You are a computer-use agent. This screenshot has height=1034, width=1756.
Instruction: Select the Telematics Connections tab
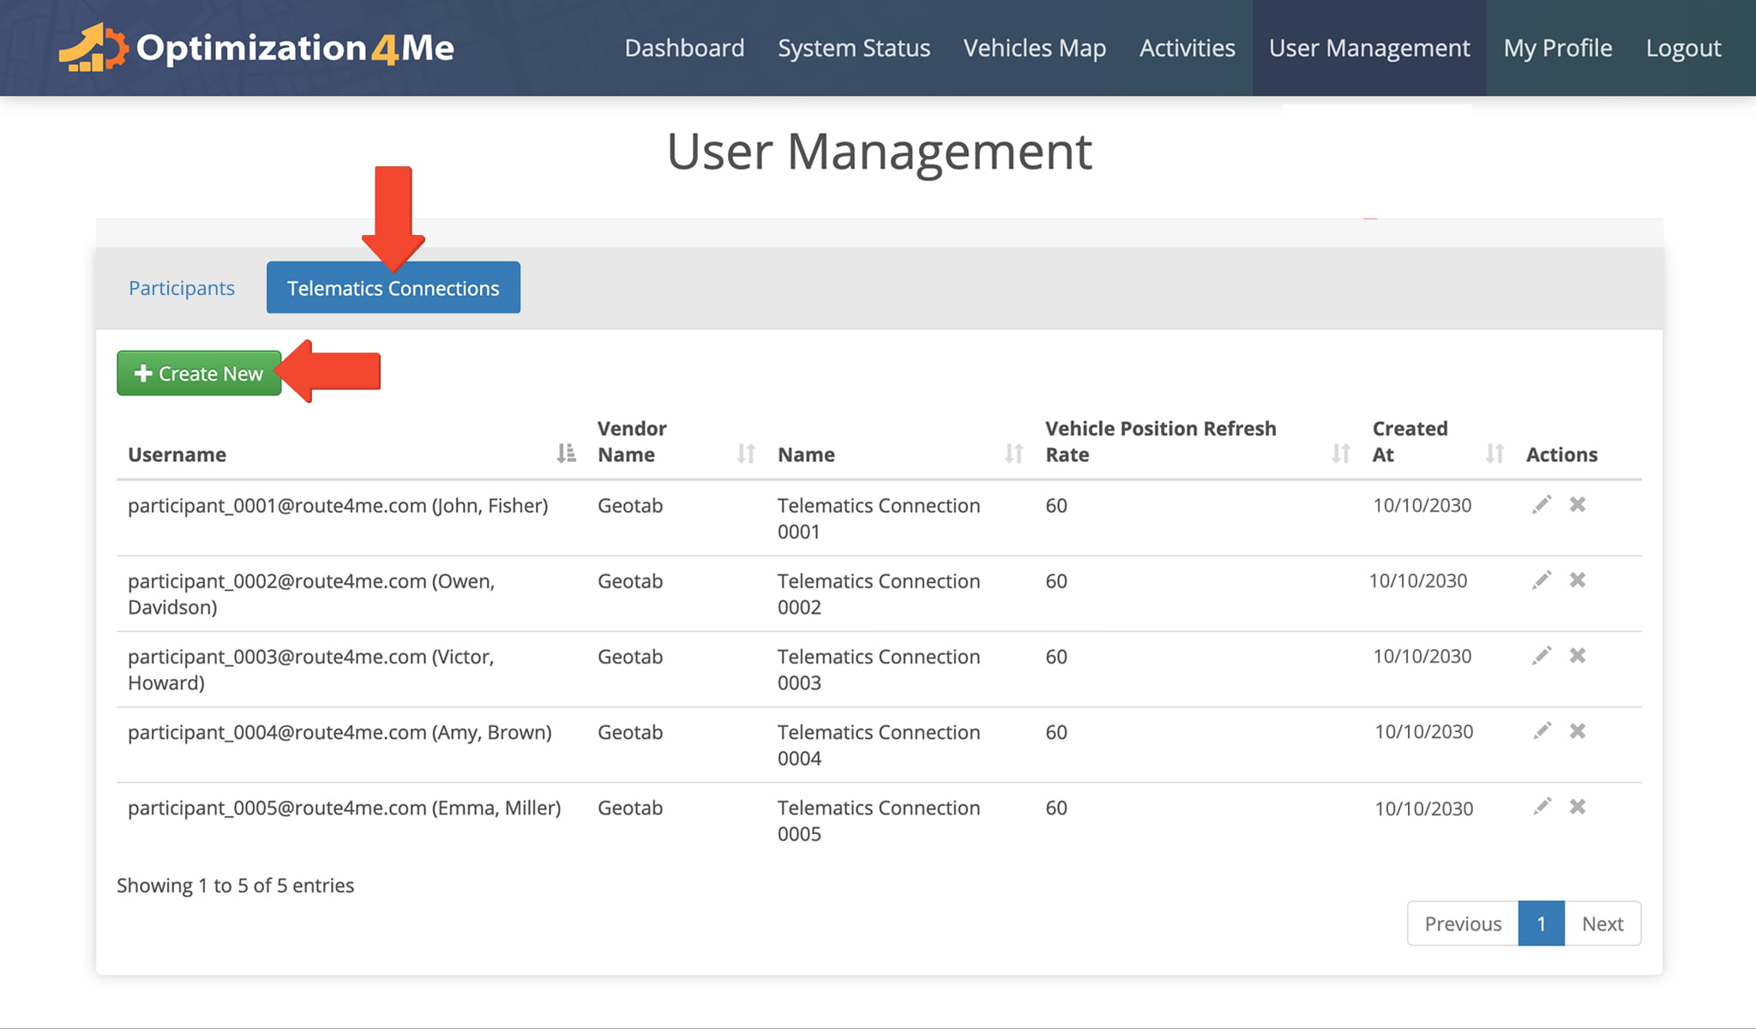[394, 288]
